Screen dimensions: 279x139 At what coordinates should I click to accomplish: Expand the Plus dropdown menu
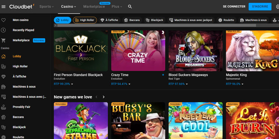click(117, 7)
